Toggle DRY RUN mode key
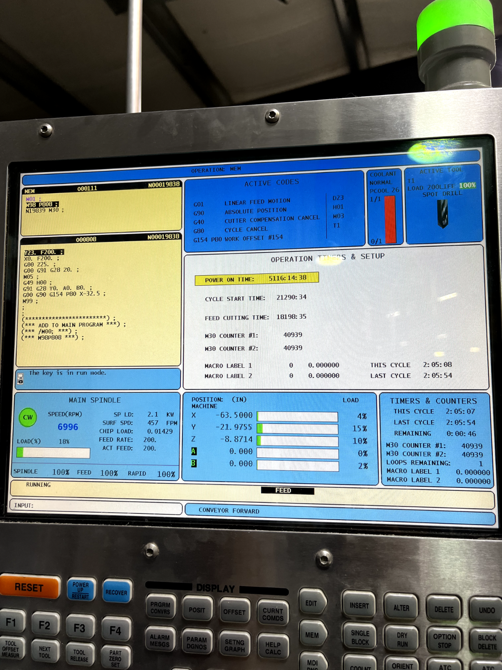502x670 pixels. [402, 639]
